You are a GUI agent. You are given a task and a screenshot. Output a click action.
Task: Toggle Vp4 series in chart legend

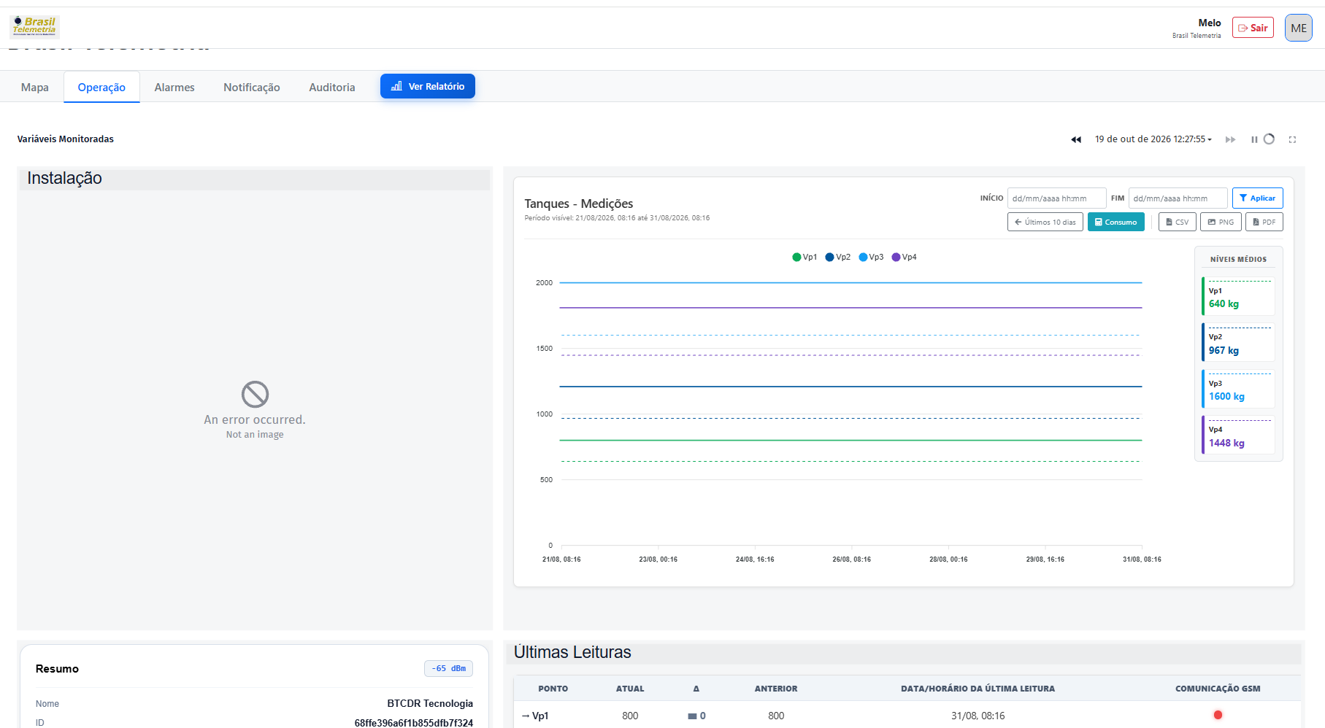point(905,257)
